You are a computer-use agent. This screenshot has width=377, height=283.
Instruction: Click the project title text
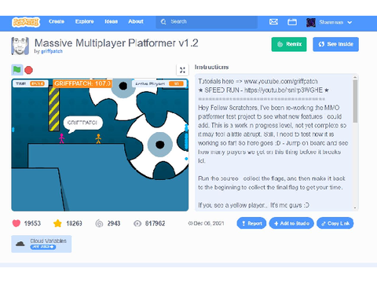[x=116, y=43]
